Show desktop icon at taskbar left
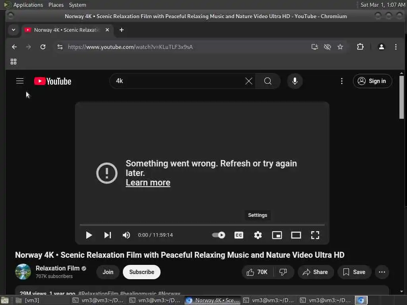Viewport: 407px width, 305px height. tap(5, 300)
